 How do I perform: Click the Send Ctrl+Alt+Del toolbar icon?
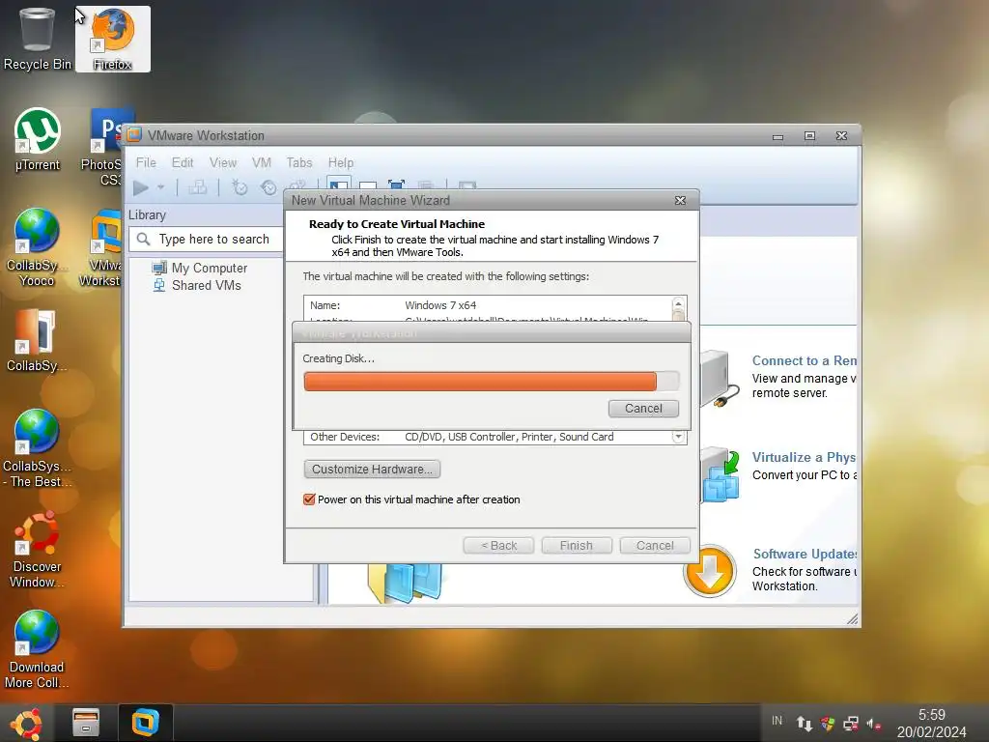(197, 187)
